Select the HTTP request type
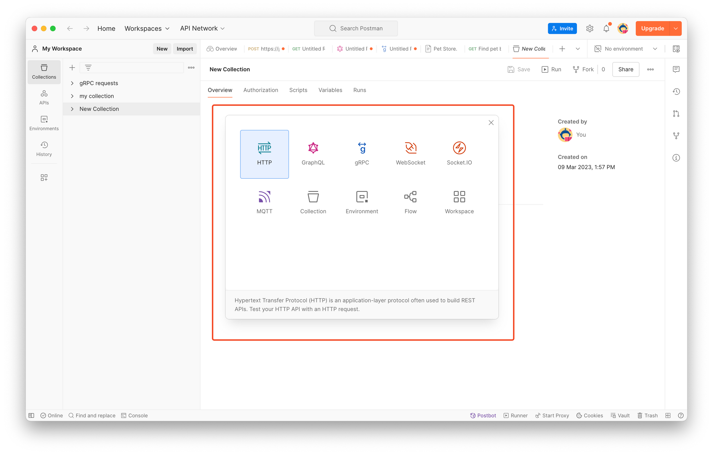 pos(264,154)
